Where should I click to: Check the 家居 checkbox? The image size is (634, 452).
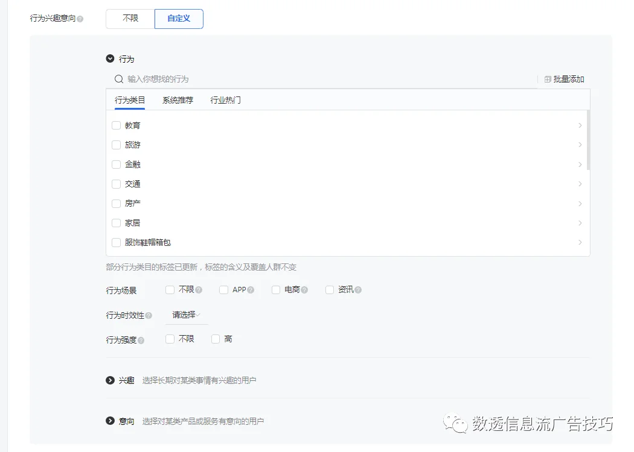pos(116,223)
